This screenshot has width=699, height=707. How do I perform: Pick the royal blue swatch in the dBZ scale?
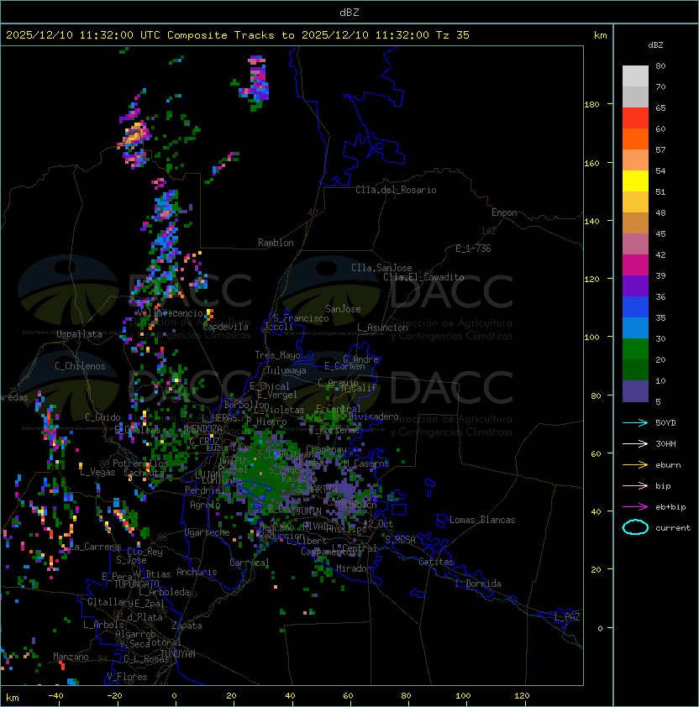click(x=635, y=307)
